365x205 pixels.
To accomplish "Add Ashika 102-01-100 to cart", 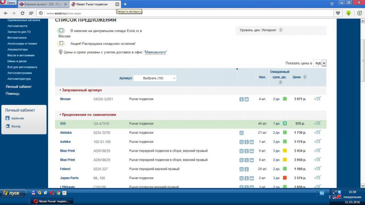I will [x=318, y=142].
